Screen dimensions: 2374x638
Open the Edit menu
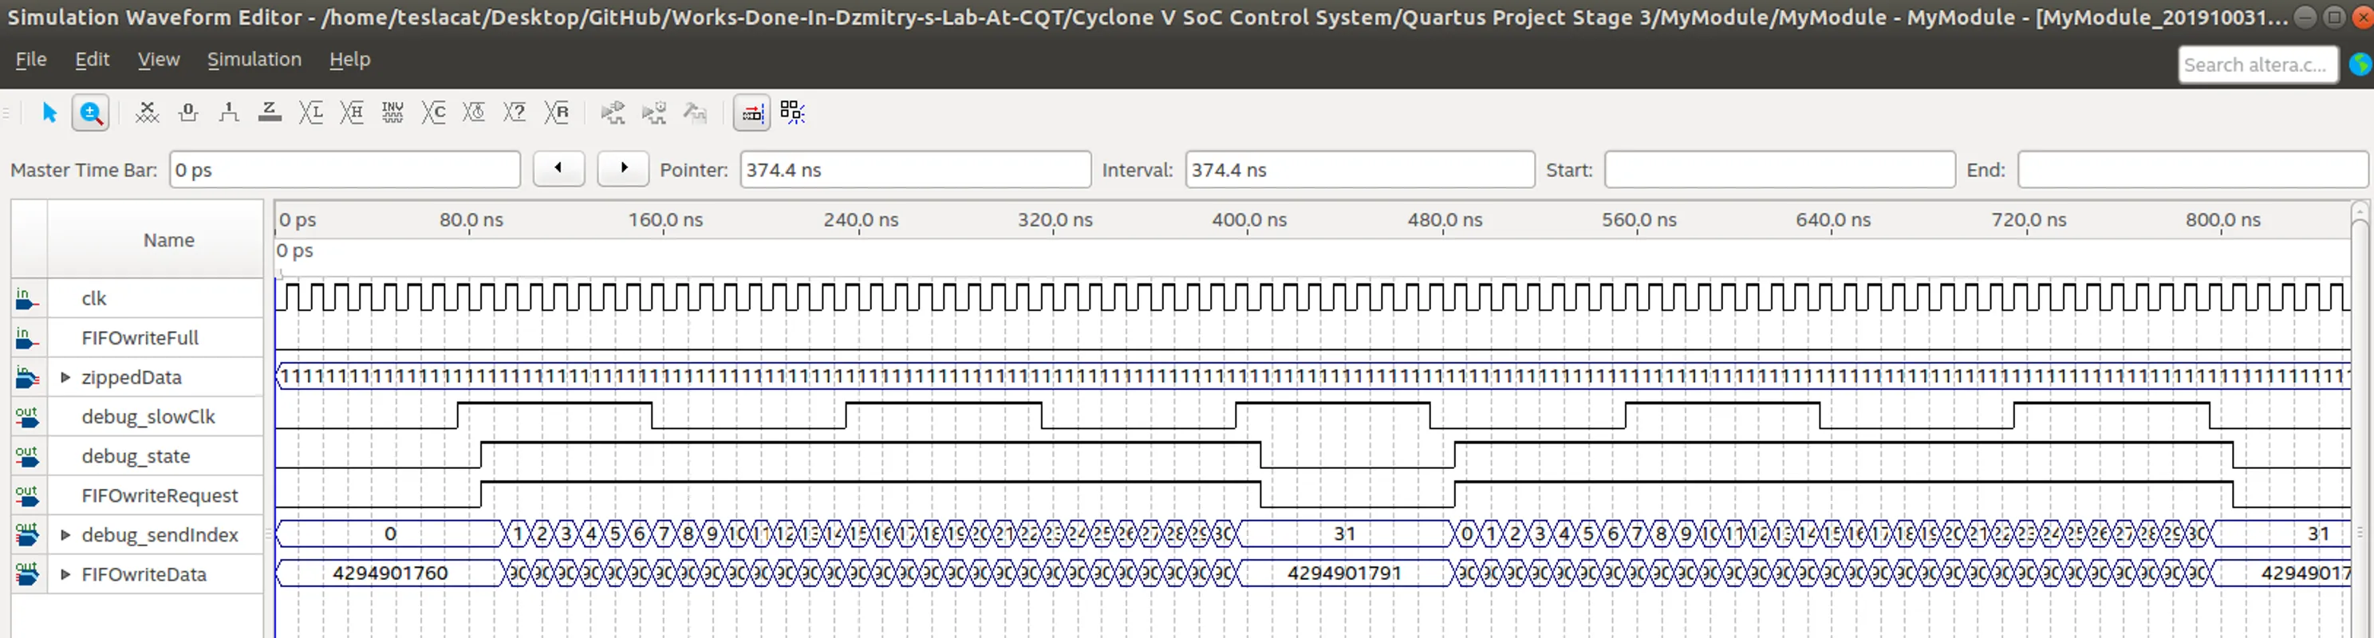pos(93,59)
